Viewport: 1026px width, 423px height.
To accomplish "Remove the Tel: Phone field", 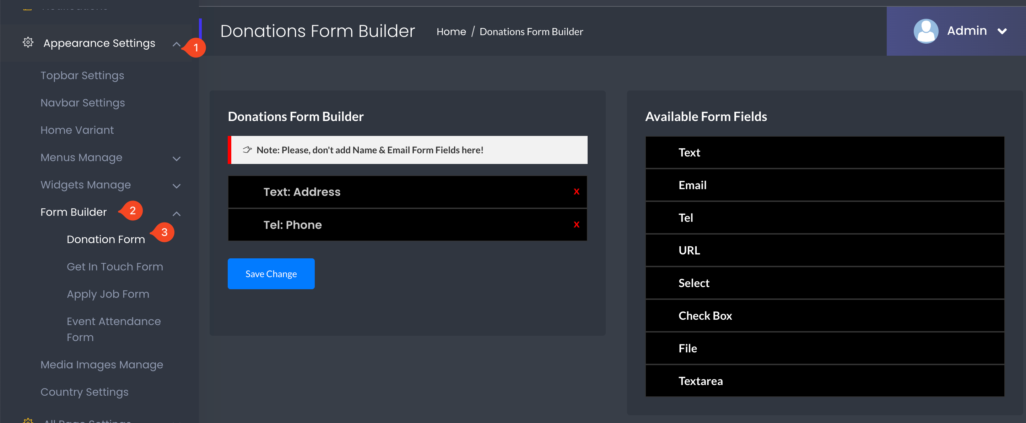I will 576,225.
